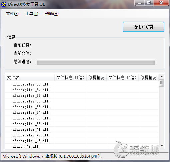Select the d3dcompiler_41.dll row
170x162 pixels.
coord(82,129)
